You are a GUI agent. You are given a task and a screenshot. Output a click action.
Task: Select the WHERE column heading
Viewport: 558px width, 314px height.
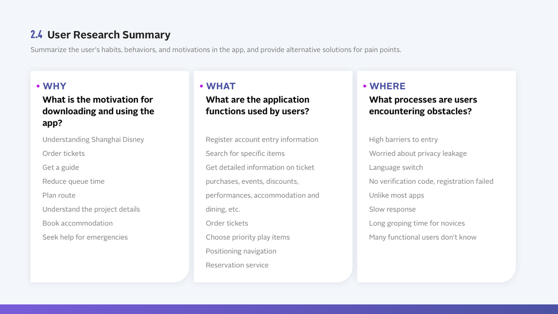(x=388, y=86)
